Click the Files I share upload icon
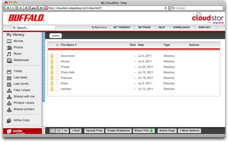Screen dimensions: 228x142 9,90
